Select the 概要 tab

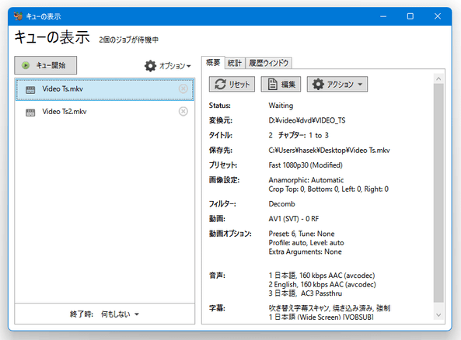[213, 63]
